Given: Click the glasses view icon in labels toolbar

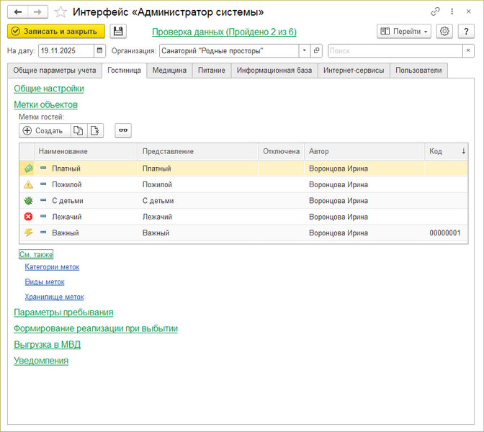Looking at the screenshot, I should point(123,130).
